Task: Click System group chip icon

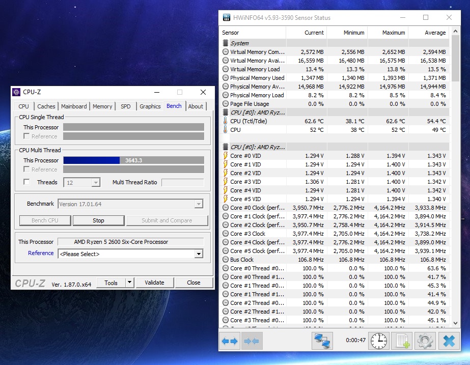Action: [x=226, y=43]
